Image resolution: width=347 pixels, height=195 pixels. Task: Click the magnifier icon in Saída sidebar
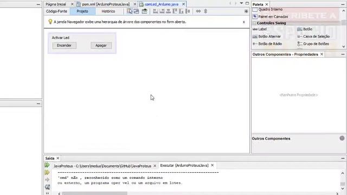[47, 187]
